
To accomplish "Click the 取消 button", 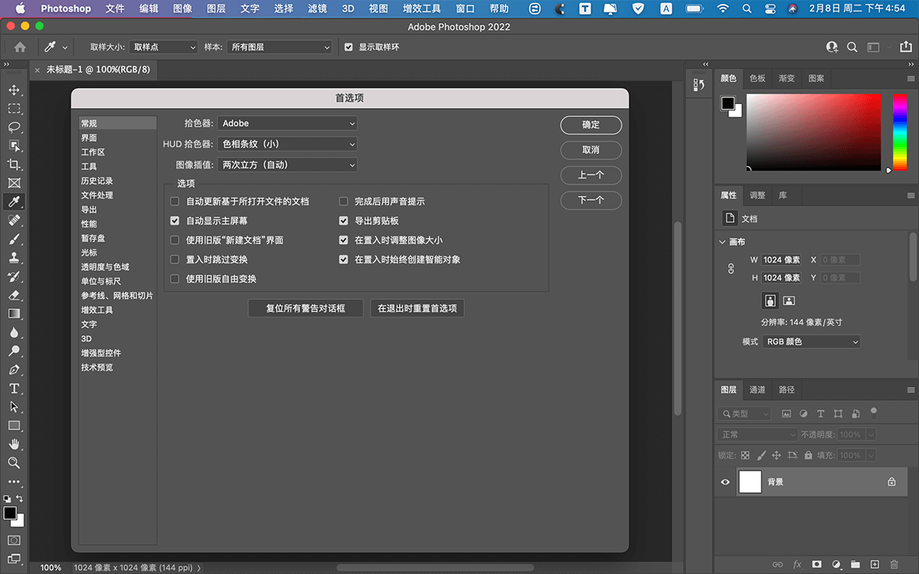I will tap(591, 150).
